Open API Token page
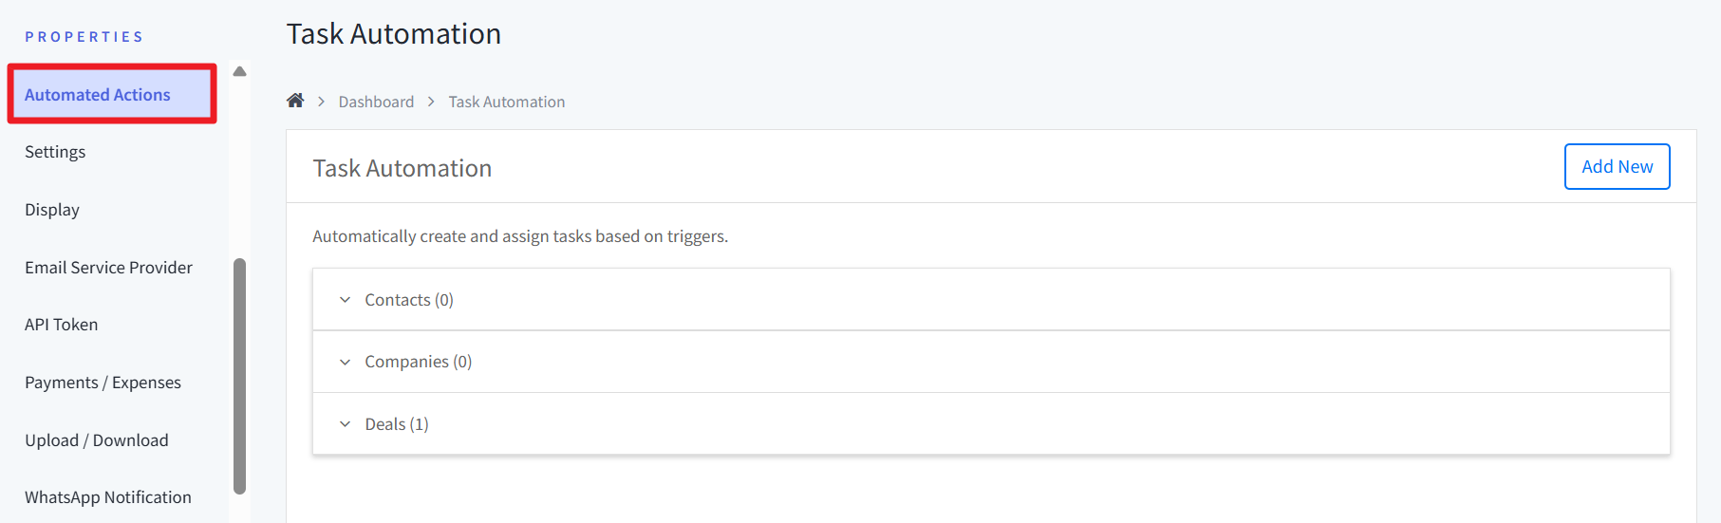 tap(61, 325)
